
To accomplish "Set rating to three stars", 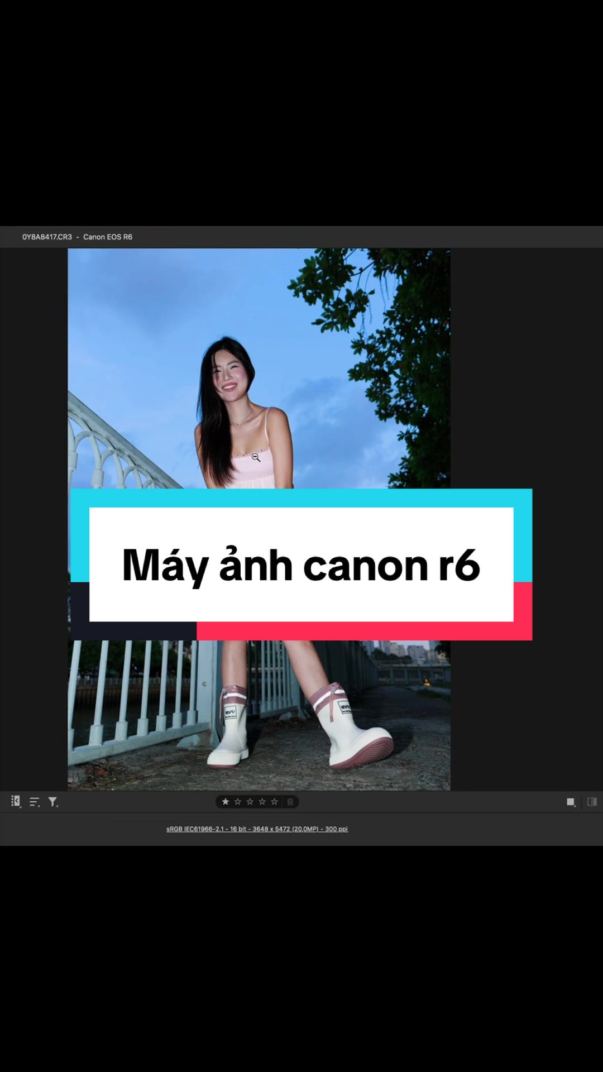I will pyautogui.click(x=250, y=802).
